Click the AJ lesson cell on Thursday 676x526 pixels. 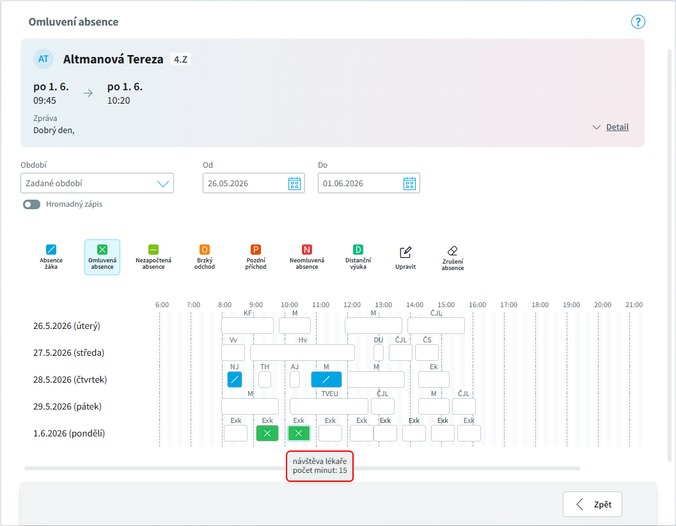pyautogui.click(x=295, y=379)
